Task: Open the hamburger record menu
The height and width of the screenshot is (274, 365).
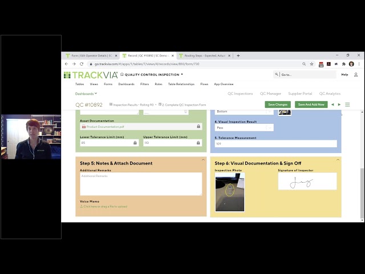Action: coord(347,104)
